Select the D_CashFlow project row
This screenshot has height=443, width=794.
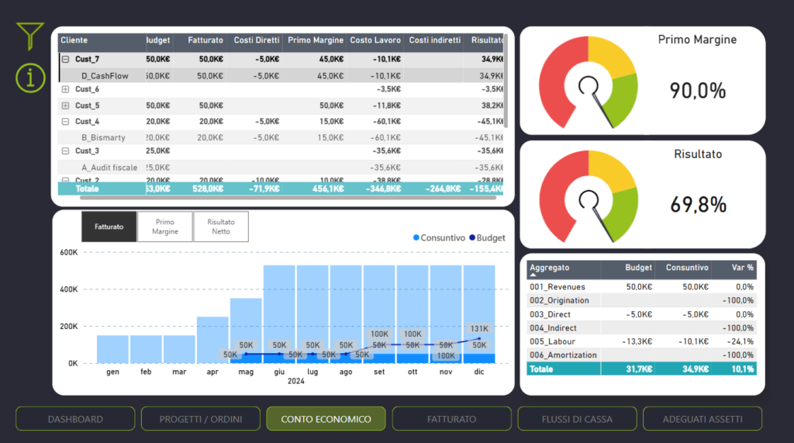(281, 75)
